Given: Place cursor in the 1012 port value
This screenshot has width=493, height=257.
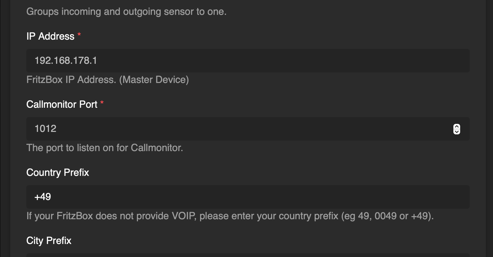Looking at the screenshot, I should click(x=46, y=129).
